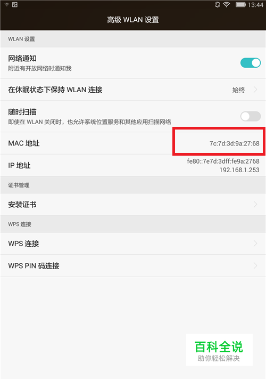Turn off the 网络通知 switch
The width and height of the screenshot is (266, 379).
pyautogui.click(x=251, y=63)
